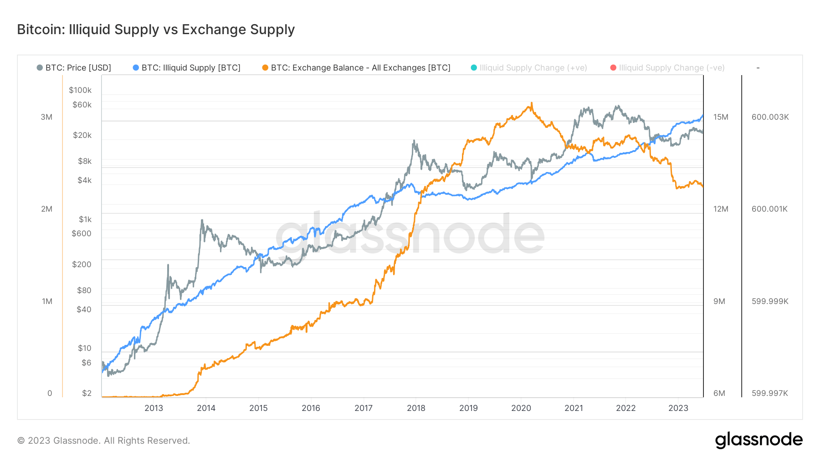This screenshot has height=461, width=820.
Task: Click the $100k price axis label
Action: pos(80,90)
